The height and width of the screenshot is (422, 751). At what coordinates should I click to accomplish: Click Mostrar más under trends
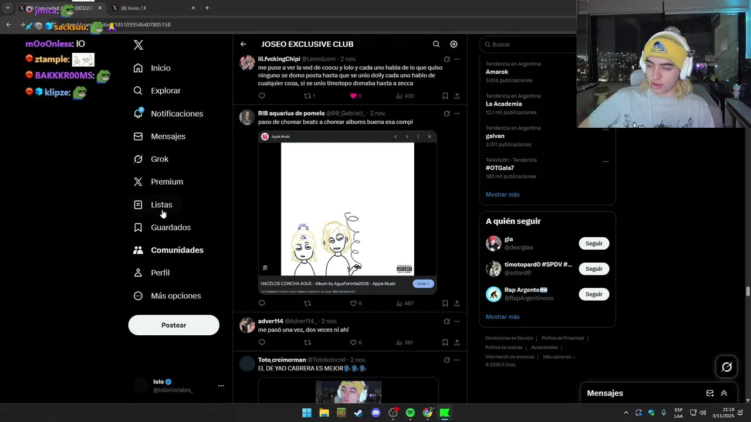tap(502, 195)
